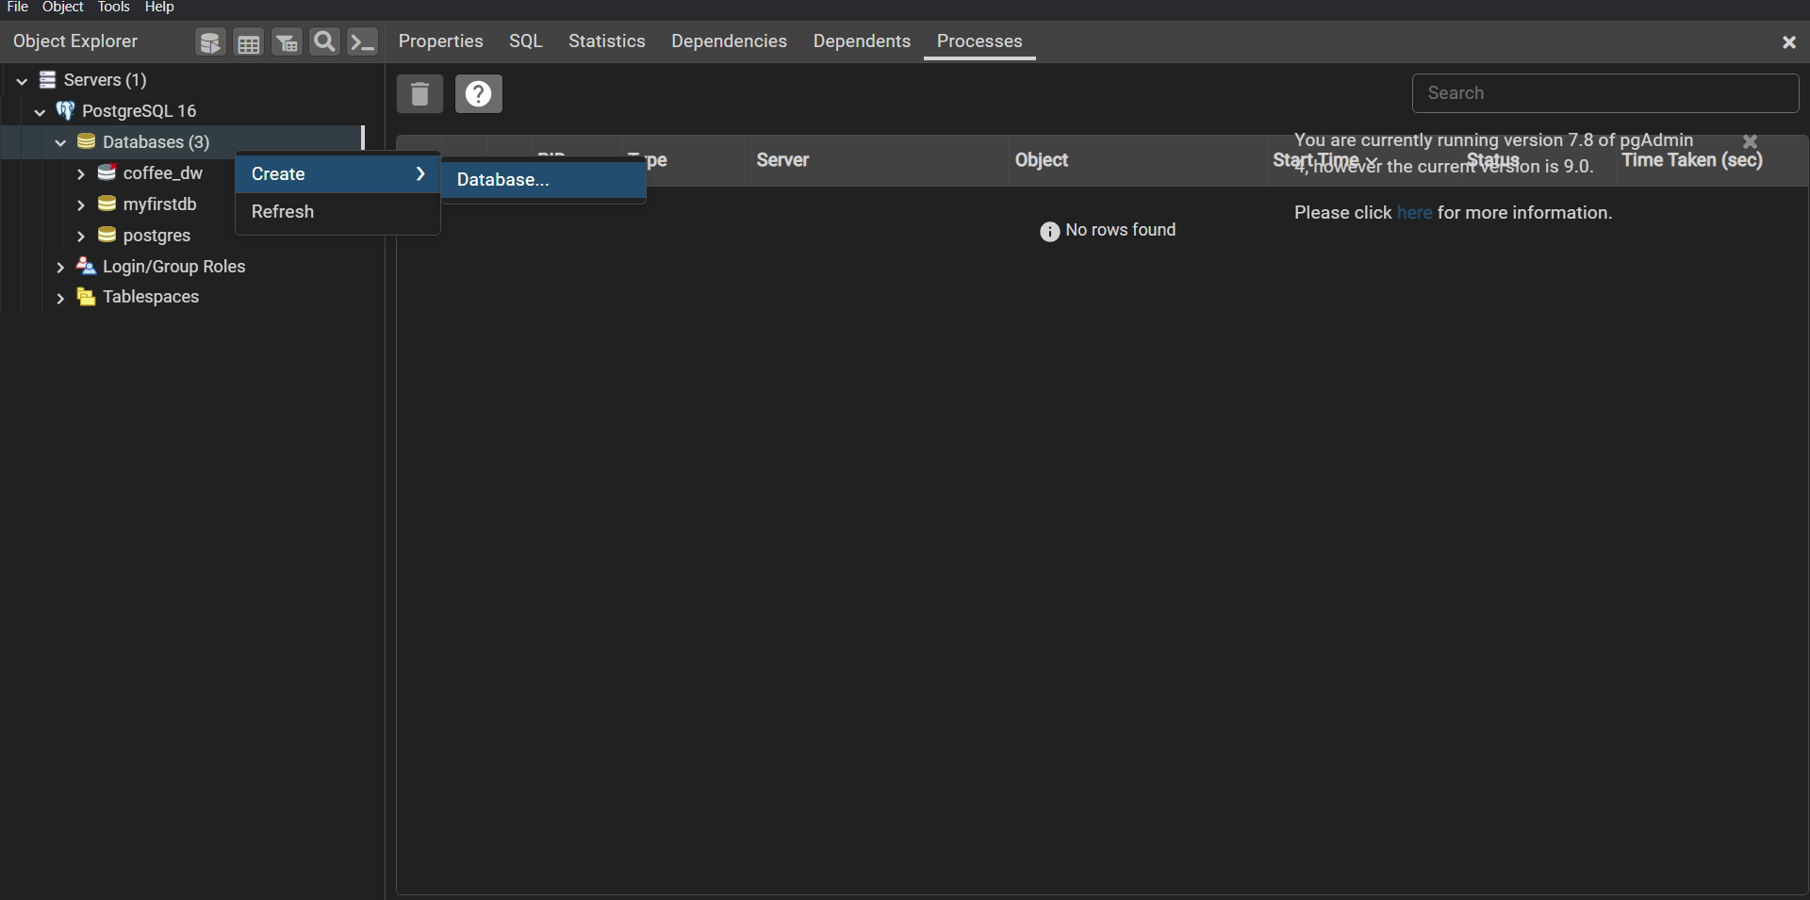Image resolution: width=1810 pixels, height=900 pixels.
Task: Collapse the PostgreSQL 16 node
Action: tap(40, 111)
